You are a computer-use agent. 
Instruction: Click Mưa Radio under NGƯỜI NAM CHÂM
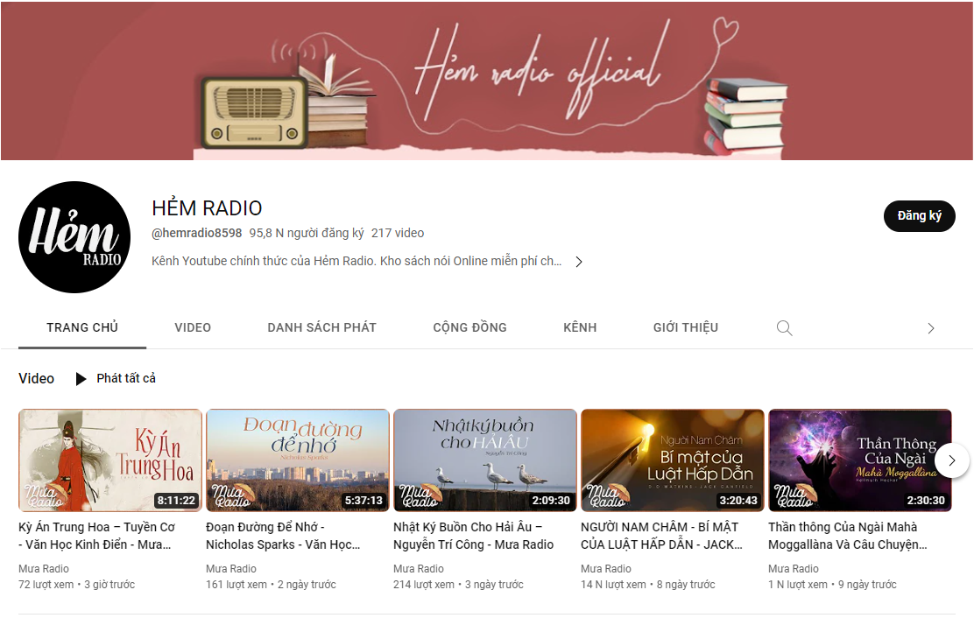point(606,568)
